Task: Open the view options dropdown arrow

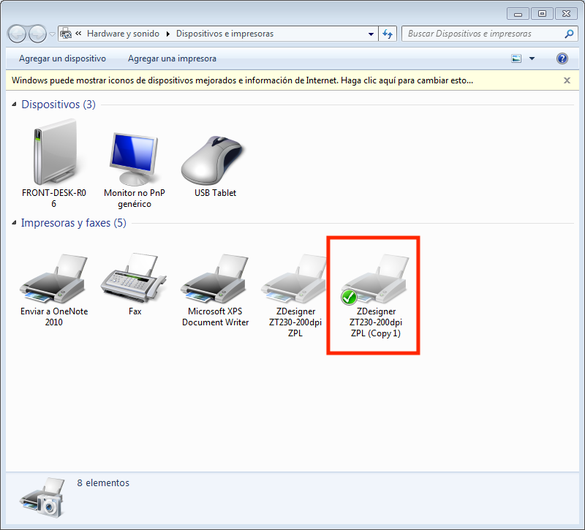Action: [x=532, y=58]
